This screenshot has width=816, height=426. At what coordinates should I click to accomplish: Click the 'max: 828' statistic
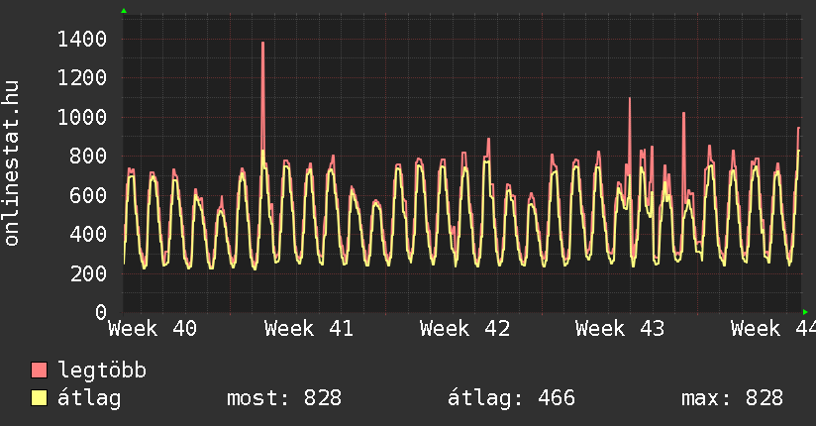pyautogui.click(x=732, y=398)
